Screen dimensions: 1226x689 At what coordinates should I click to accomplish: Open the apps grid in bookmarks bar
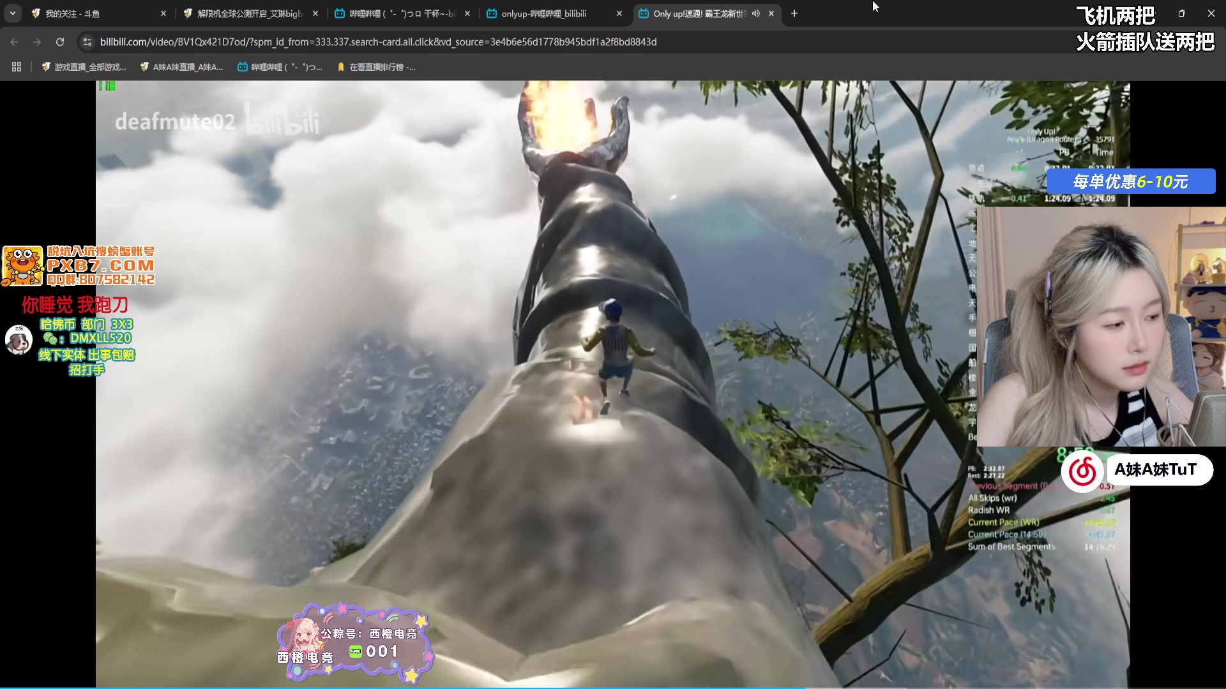17,67
